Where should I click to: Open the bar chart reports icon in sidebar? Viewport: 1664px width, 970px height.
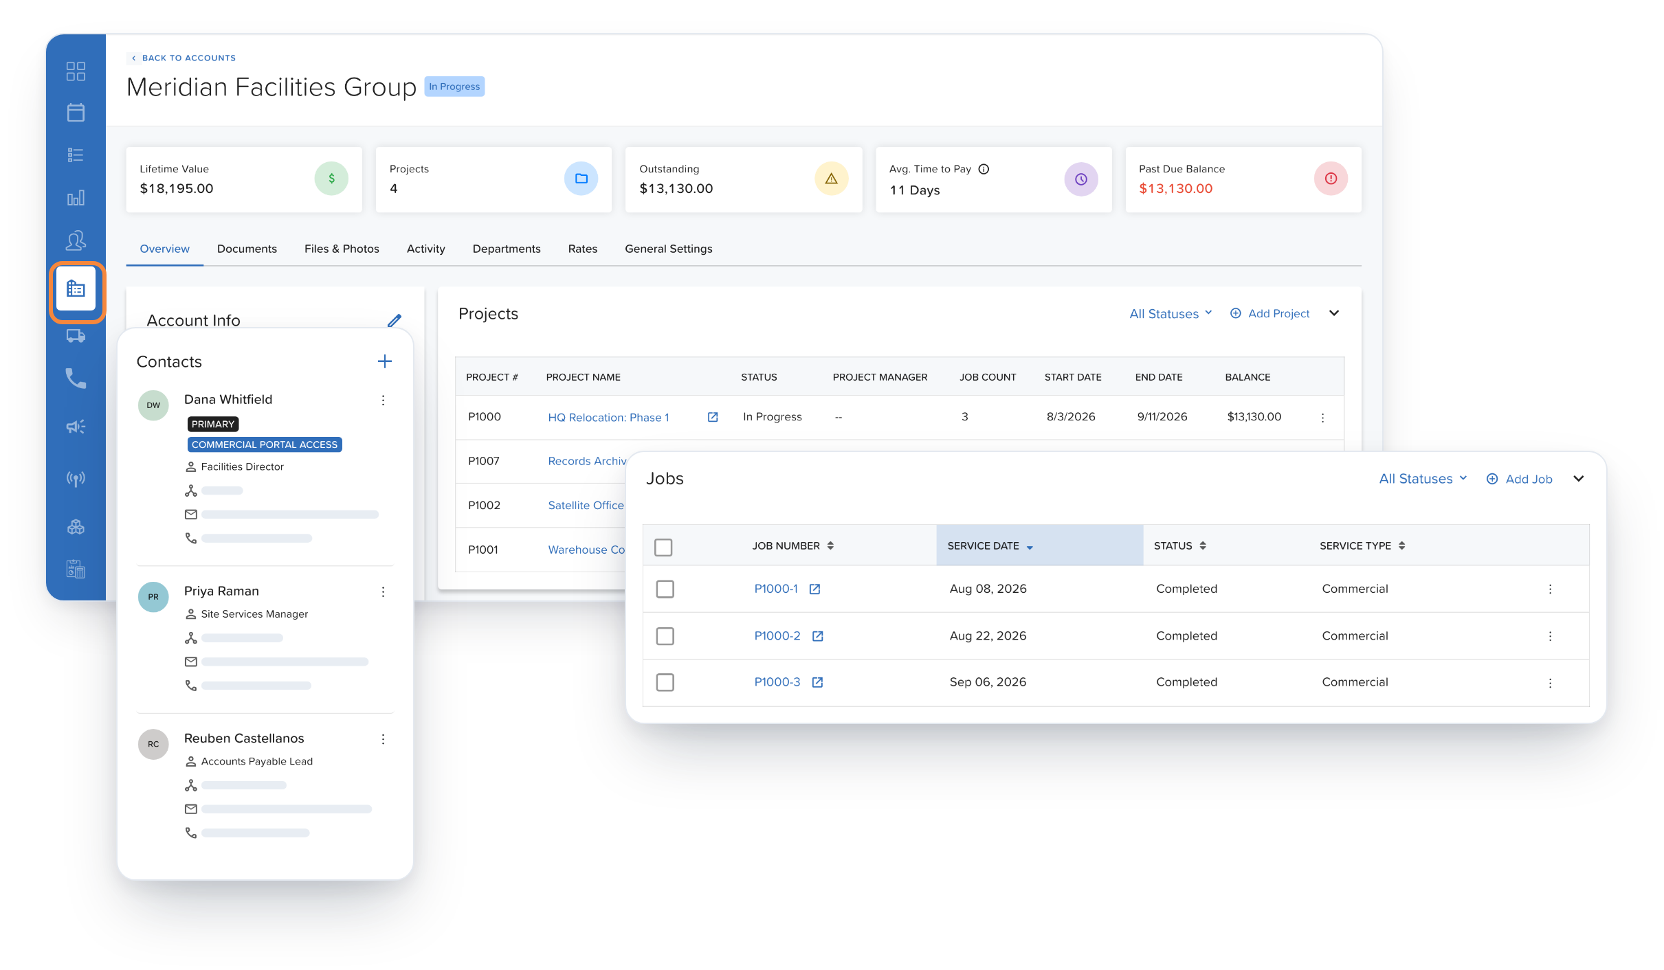coord(76,198)
